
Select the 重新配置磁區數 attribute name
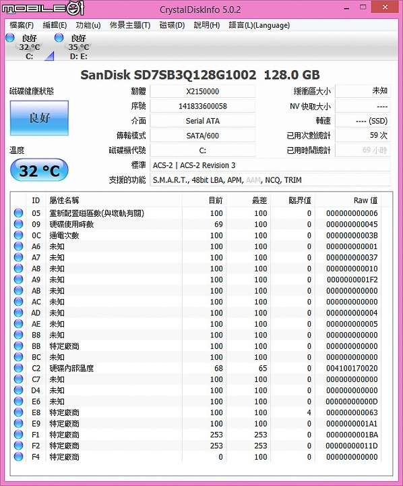pyautogui.click(x=96, y=213)
